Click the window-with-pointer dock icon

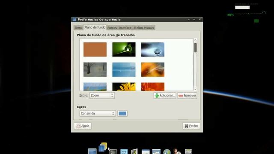click(156, 151)
